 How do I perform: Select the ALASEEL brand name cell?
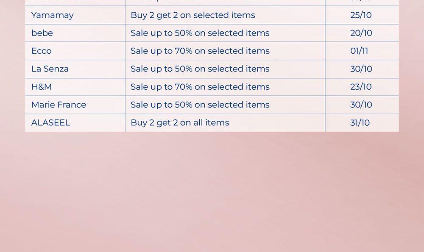pos(50,123)
